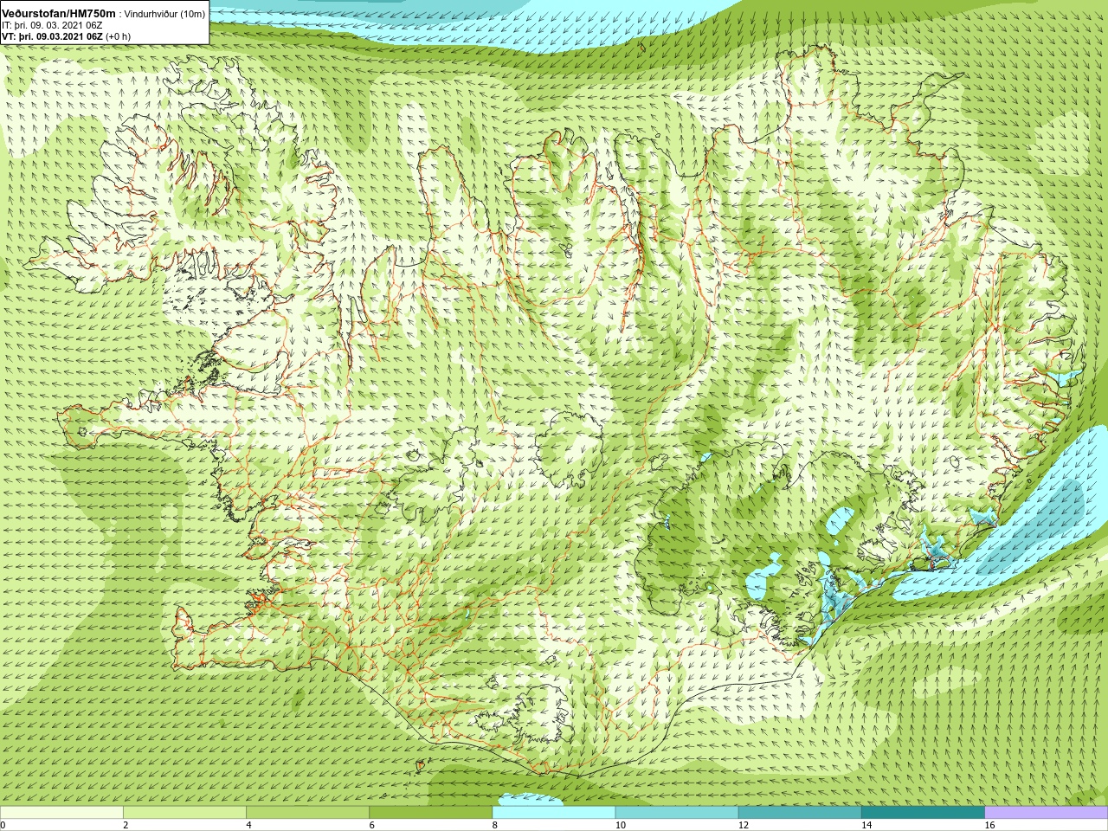Click the legend scale value "4"
Image resolution: width=1108 pixels, height=831 pixels.
pos(249,825)
